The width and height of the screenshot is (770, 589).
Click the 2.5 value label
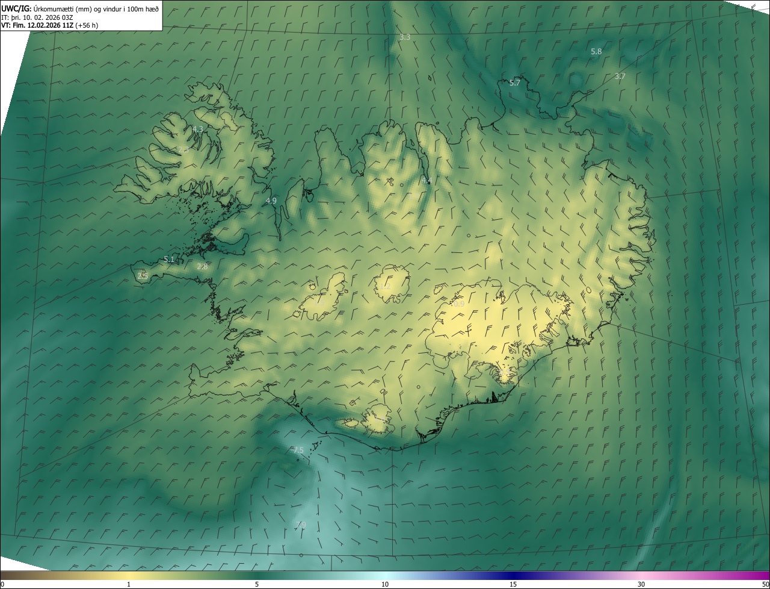pyautogui.click(x=143, y=275)
